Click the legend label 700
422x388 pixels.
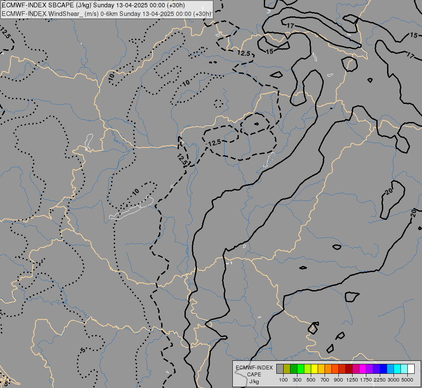tap(325, 380)
